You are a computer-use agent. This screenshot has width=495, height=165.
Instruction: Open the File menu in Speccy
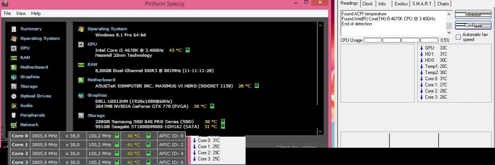tap(7, 13)
